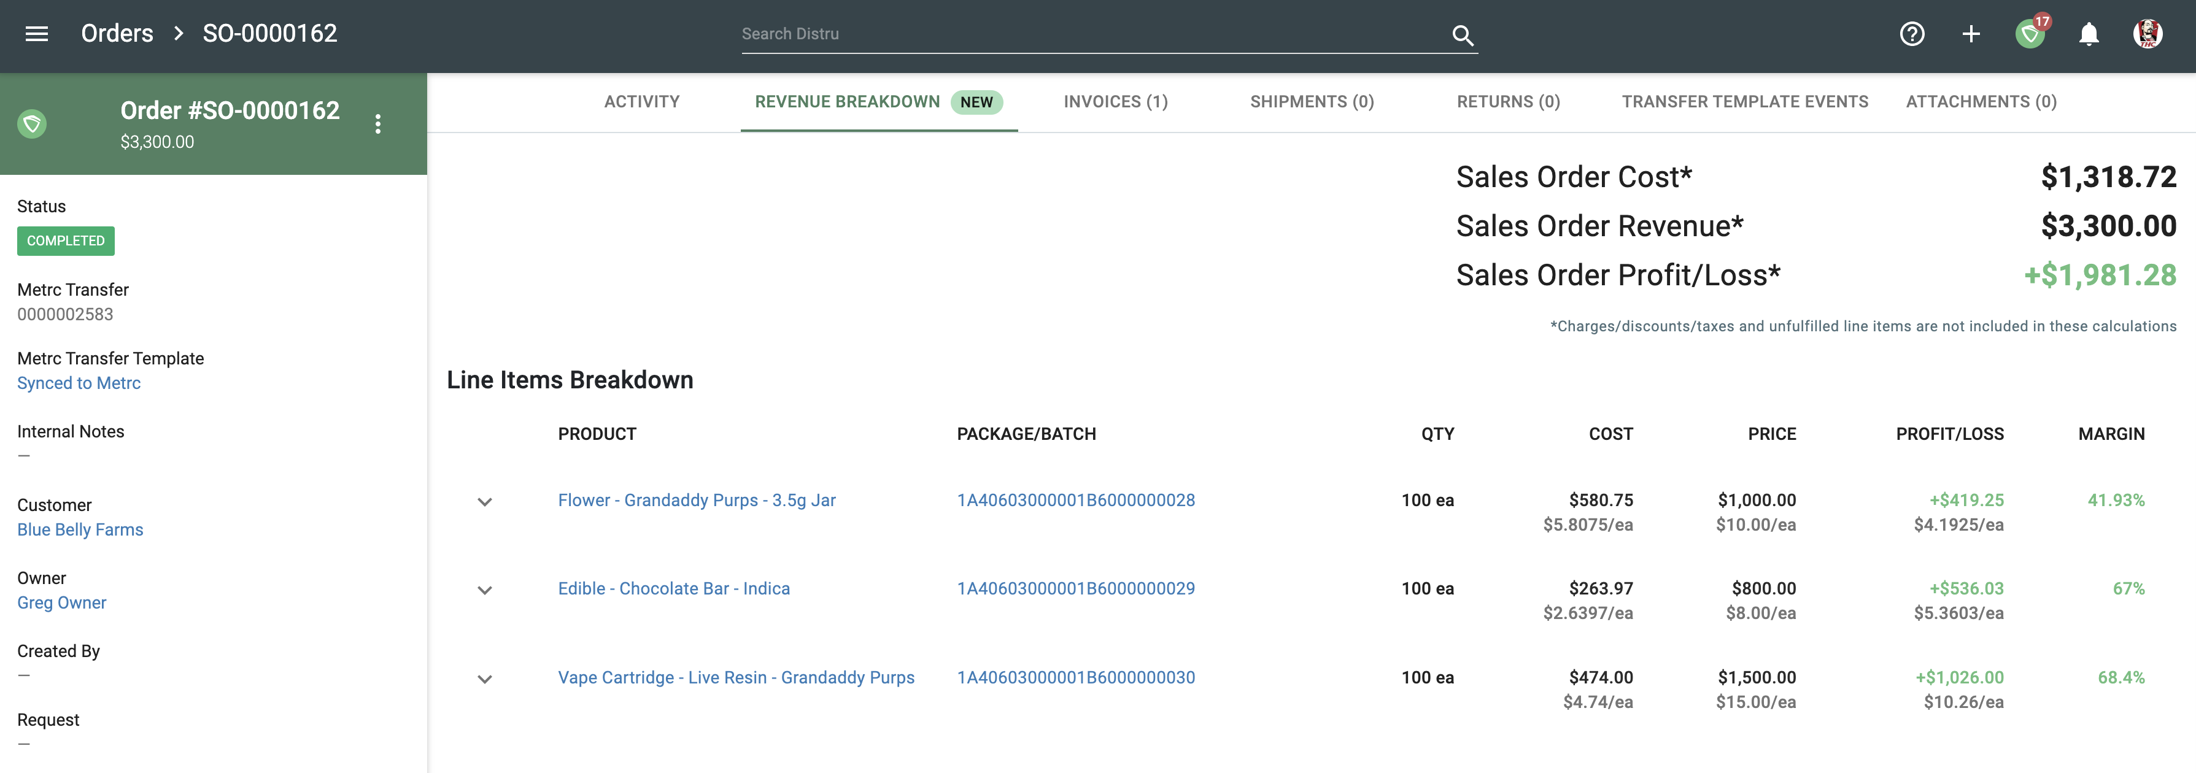Open the shield icon with 17 badge
This screenshot has height=773, width=2196.
tap(2031, 35)
